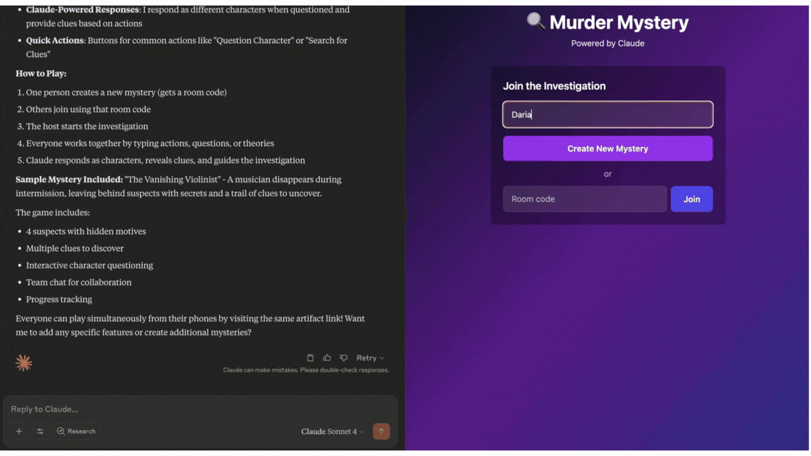The width and height of the screenshot is (811, 456).
Task: Click the 'Murder Mystery' title
Action: 619,22
